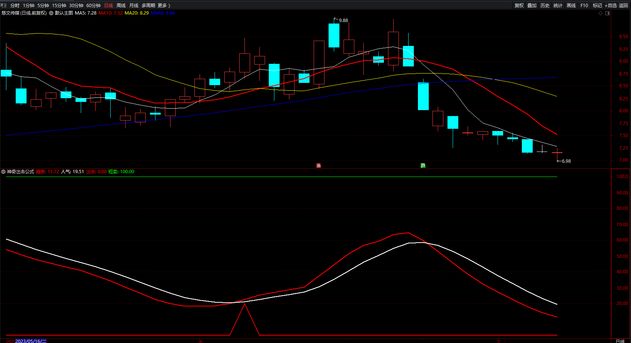Switch to the 月线 monthly view
This screenshot has width=631, height=343.
[x=134, y=6]
